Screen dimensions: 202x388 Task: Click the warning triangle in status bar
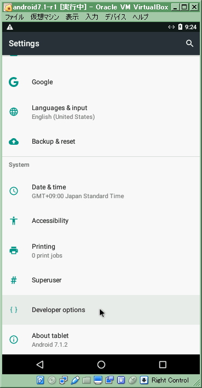pos(10,27)
